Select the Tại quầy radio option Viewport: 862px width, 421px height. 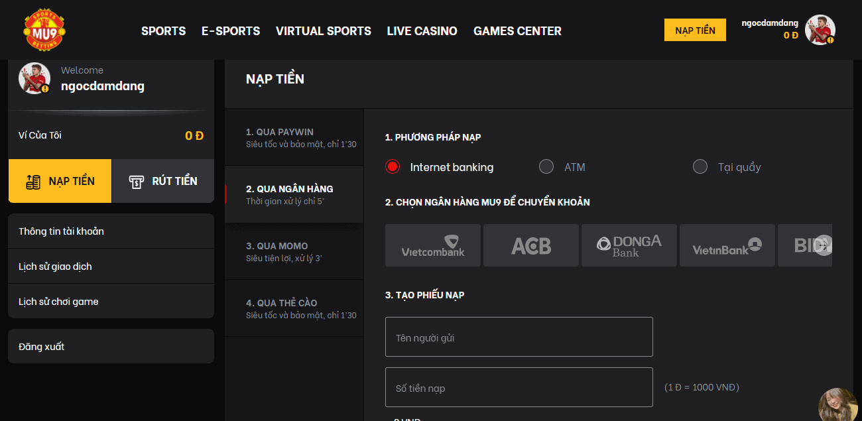700,166
